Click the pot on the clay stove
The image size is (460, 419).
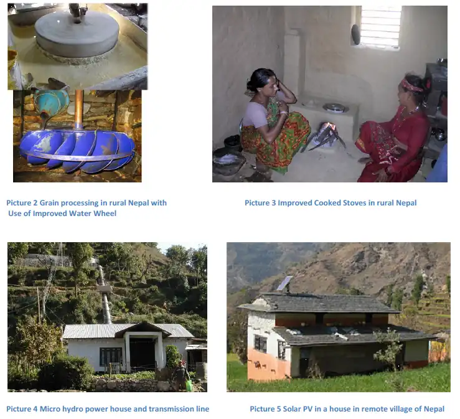click(336, 107)
